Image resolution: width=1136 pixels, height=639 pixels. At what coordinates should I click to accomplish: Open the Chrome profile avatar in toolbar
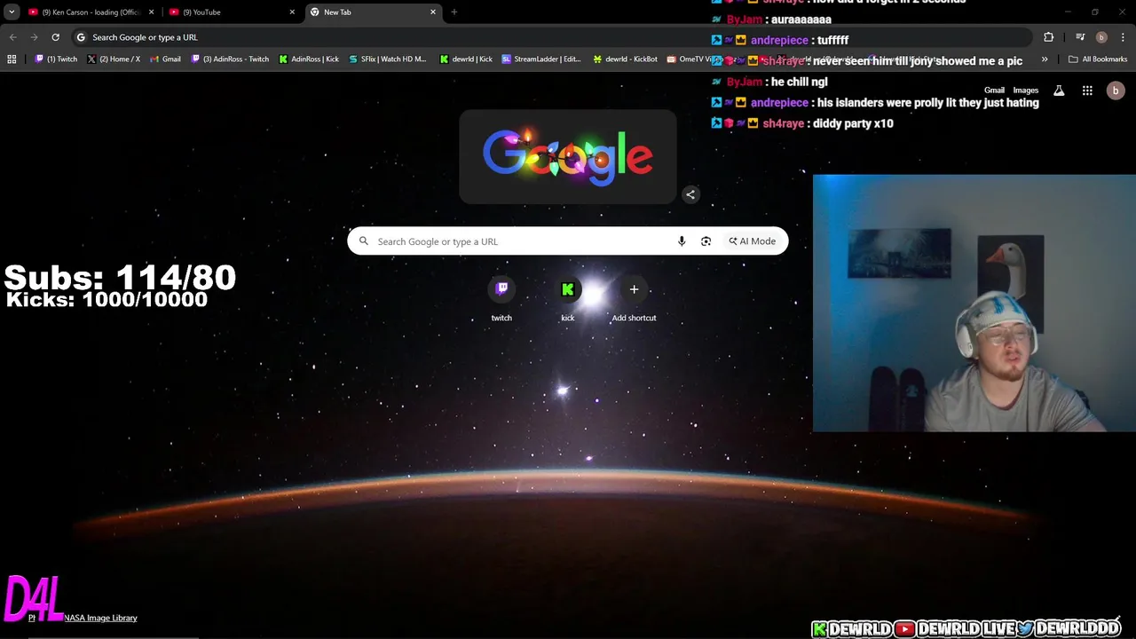coord(1101,37)
